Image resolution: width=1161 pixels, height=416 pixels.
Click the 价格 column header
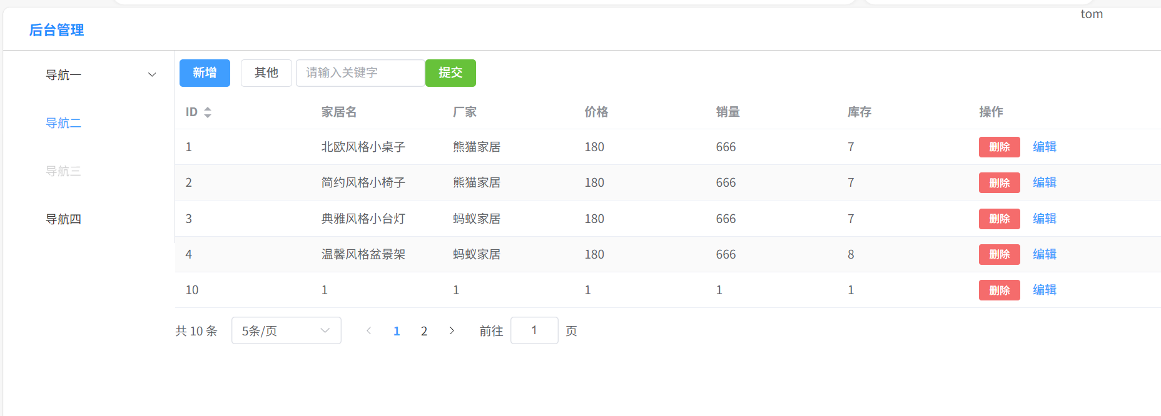click(596, 112)
